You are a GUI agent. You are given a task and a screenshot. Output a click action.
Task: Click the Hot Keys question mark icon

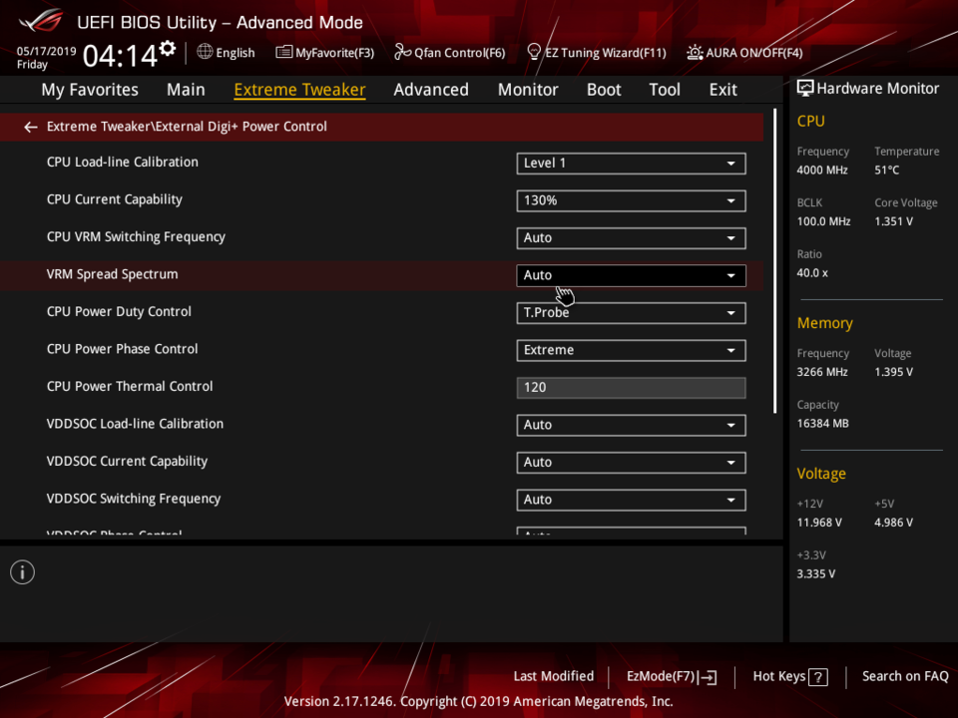(x=817, y=676)
